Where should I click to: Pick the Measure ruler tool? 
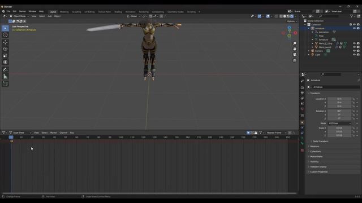pyautogui.click(x=5, y=76)
